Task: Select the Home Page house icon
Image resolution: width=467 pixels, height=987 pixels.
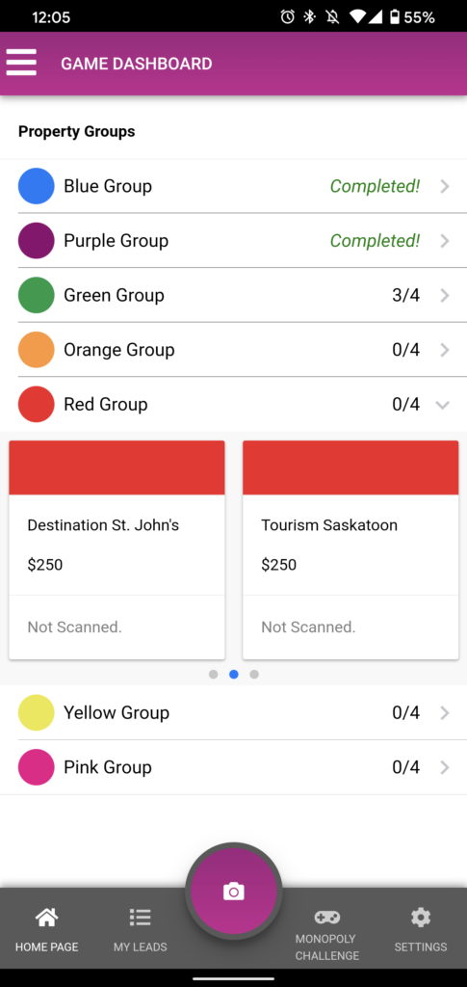Action: point(47,918)
